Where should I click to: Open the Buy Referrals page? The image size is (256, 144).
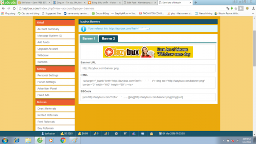55,128
